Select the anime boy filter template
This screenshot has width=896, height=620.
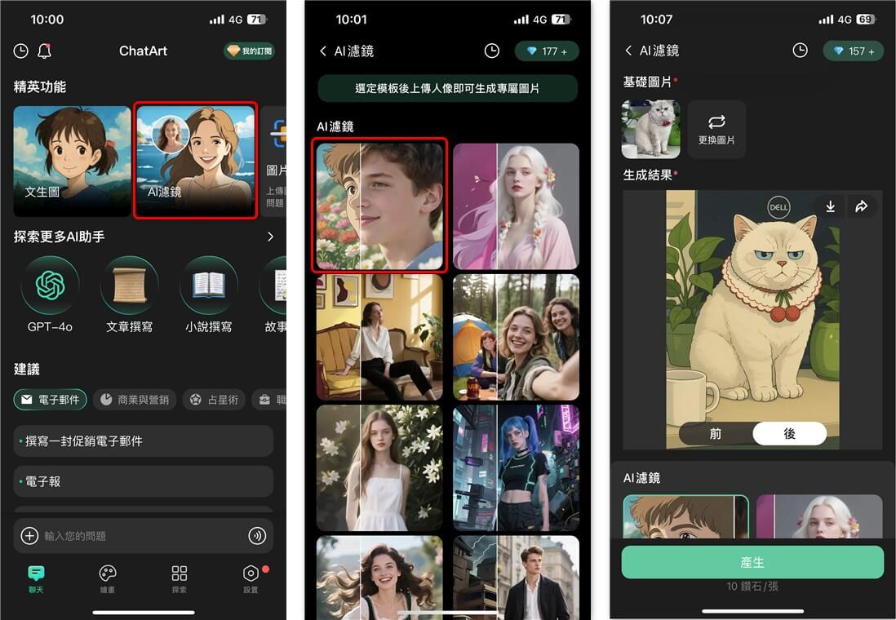coord(379,205)
